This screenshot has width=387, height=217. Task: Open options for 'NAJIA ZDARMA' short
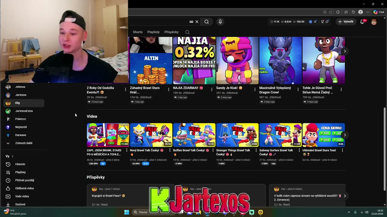212,90
